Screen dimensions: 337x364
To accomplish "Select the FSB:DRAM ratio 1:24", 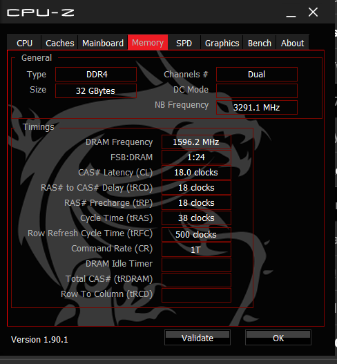I will click(196, 157).
